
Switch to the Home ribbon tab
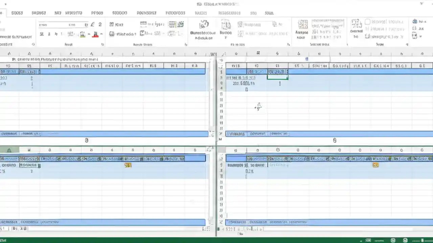pos(17,13)
